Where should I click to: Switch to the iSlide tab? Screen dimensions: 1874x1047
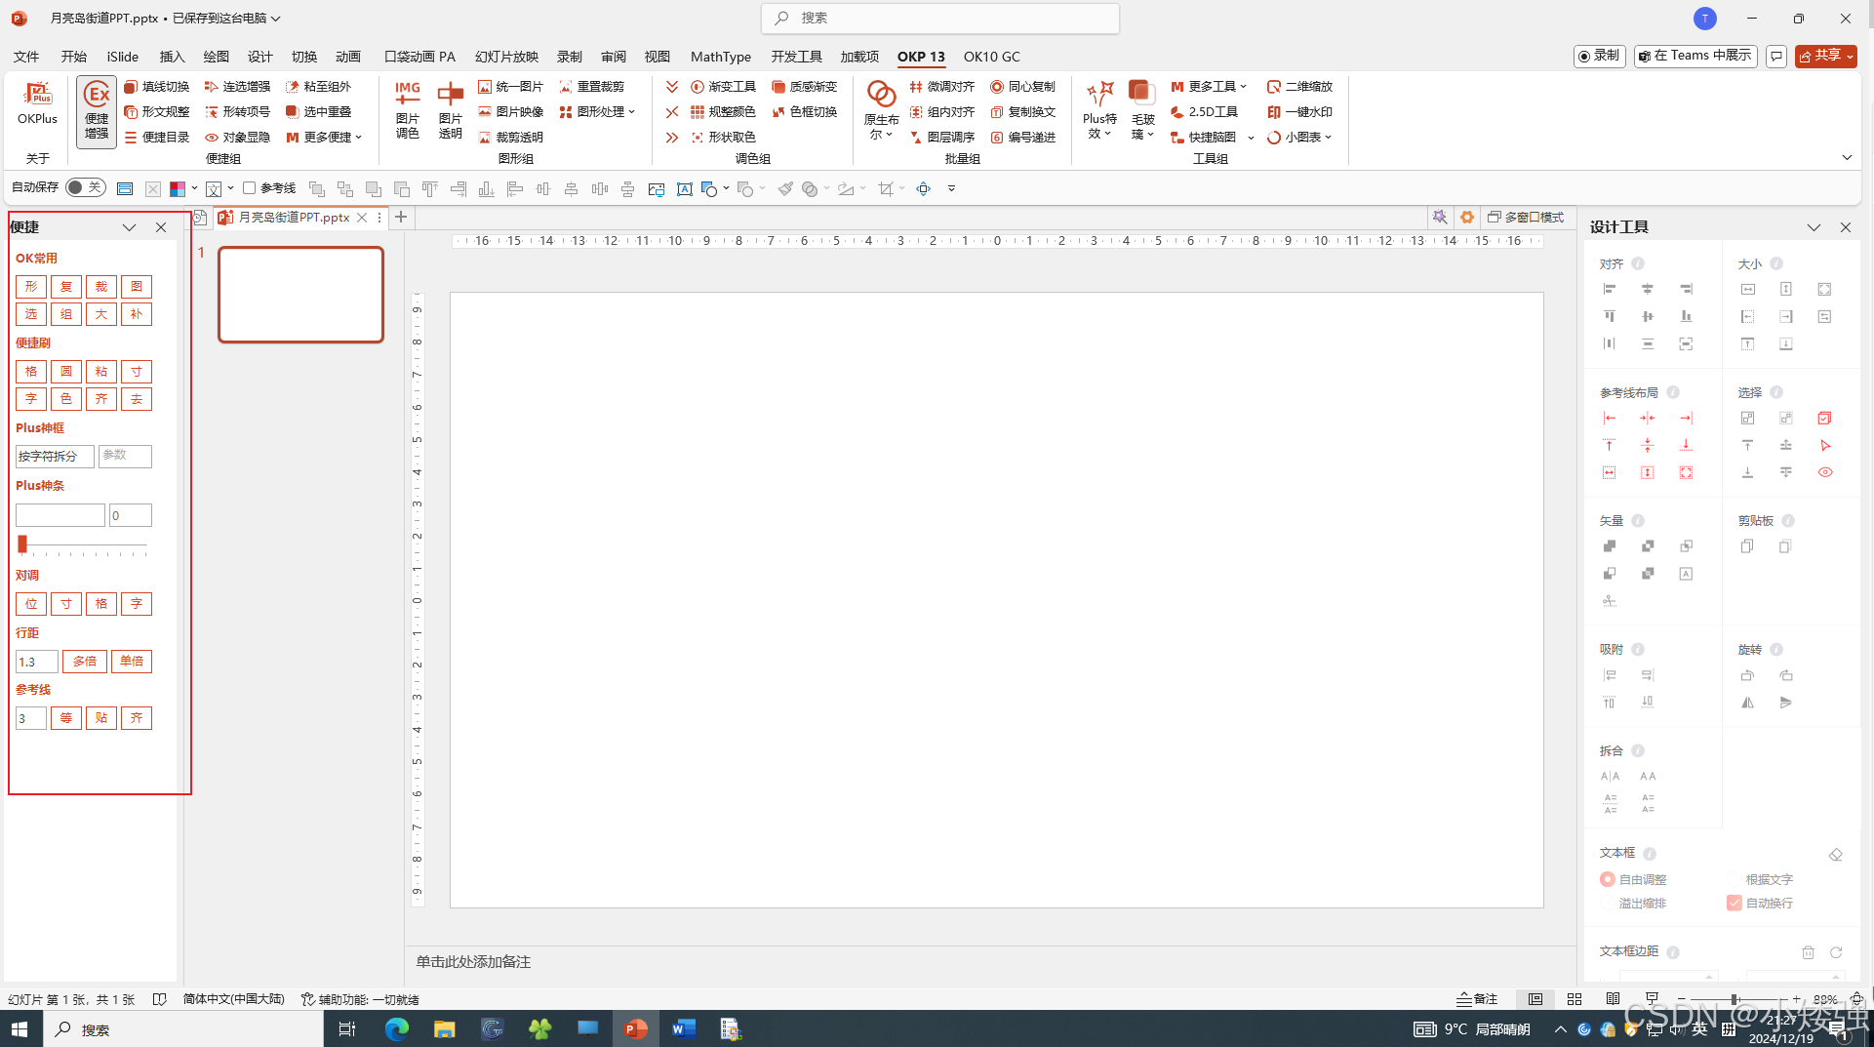click(123, 57)
